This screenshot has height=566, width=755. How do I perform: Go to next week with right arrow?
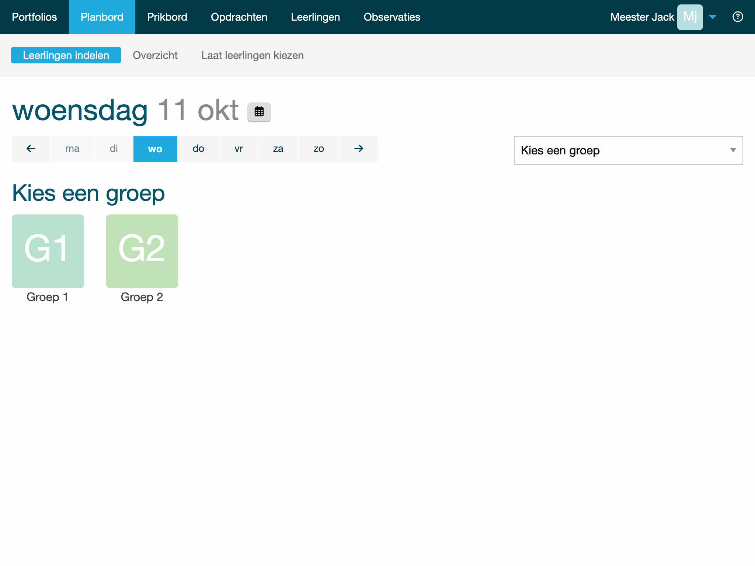358,149
